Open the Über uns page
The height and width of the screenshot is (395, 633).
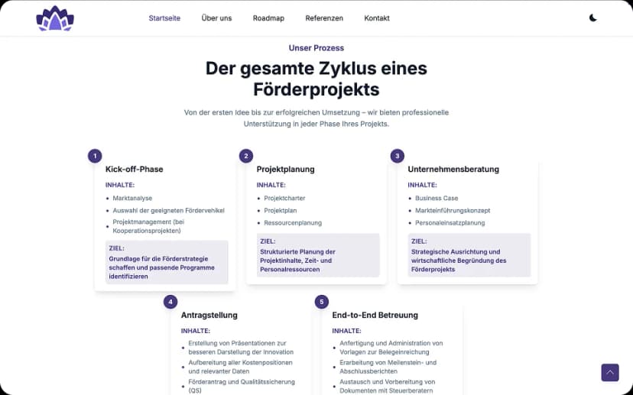click(x=216, y=18)
